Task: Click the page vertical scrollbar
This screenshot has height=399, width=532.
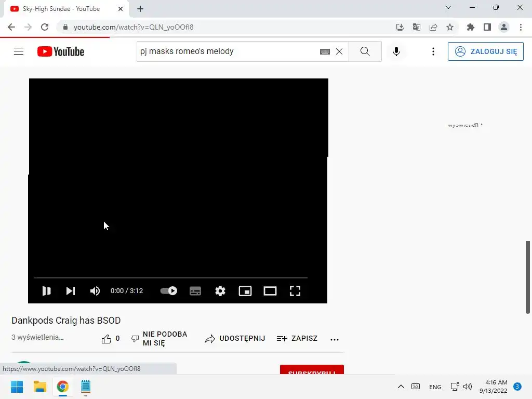Action: click(x=528, y=277)
